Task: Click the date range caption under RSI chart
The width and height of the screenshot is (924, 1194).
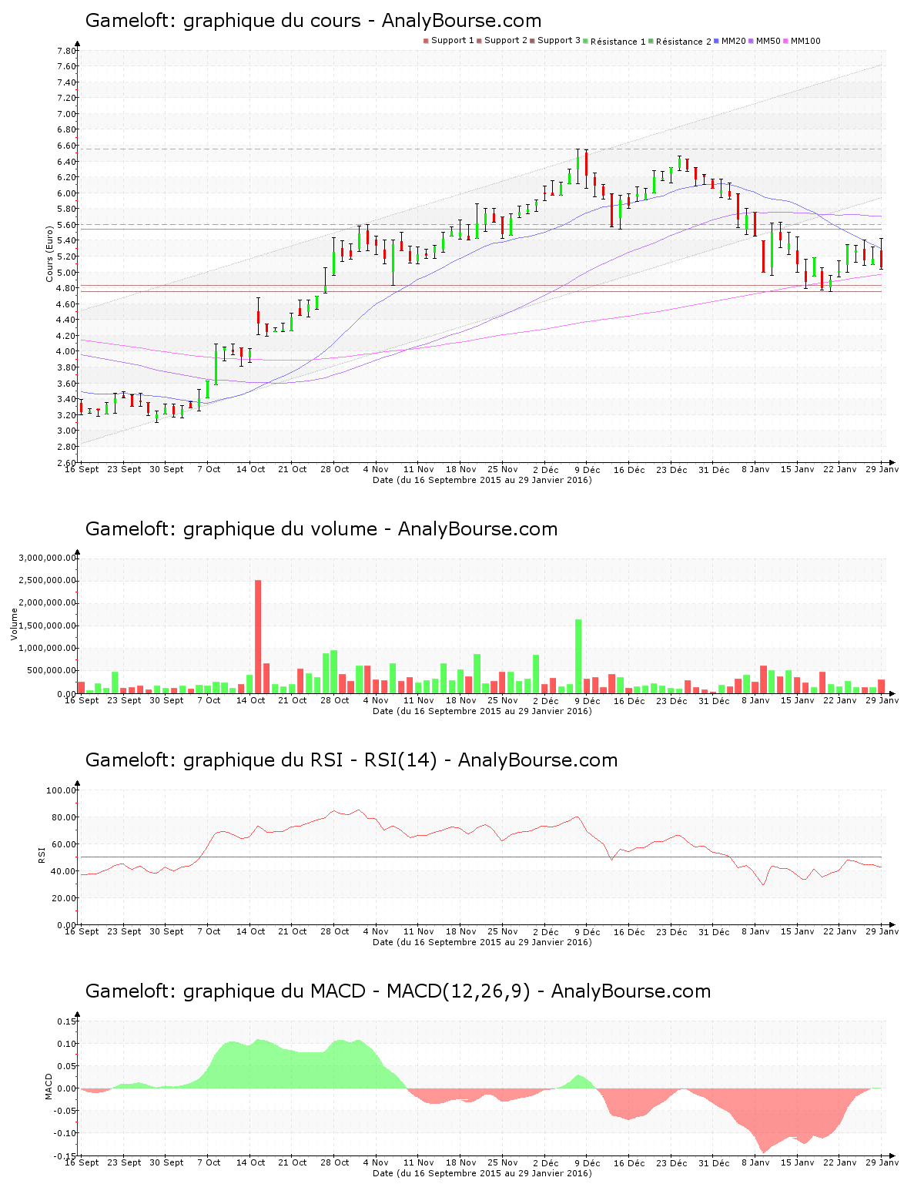Action: (482, 942)
